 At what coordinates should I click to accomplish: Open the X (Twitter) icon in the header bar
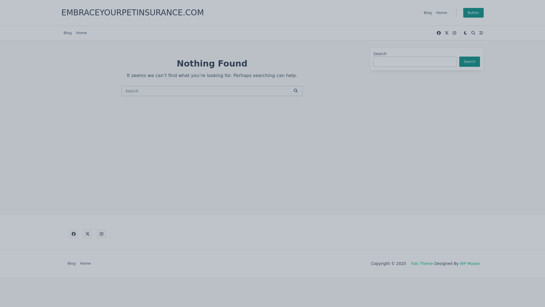click(447, 33)
